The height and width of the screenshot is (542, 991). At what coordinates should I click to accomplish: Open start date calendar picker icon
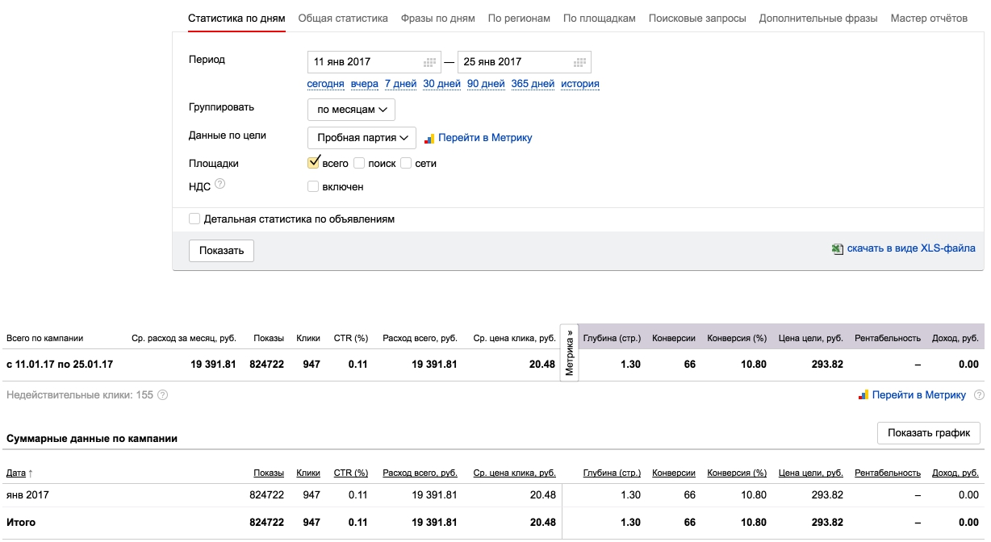430,62
